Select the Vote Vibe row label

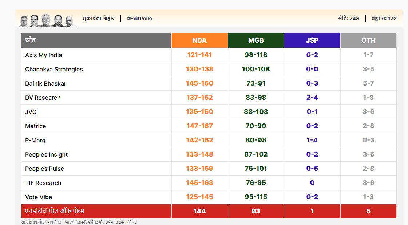pos(39,197)
